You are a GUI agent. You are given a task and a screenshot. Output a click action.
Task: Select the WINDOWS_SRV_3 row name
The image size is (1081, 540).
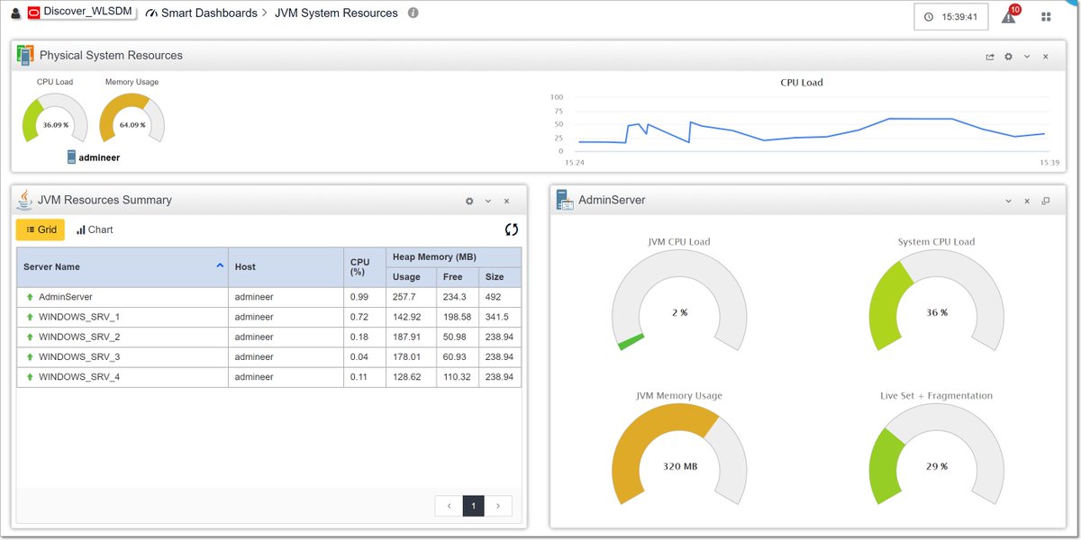click(x=79, y=357)
